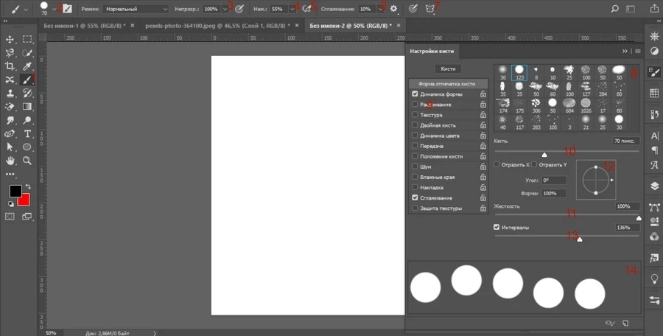This screenshot has width=663, height=336.
Task: Click the Кегль size input field
Action: pos(625,140)
